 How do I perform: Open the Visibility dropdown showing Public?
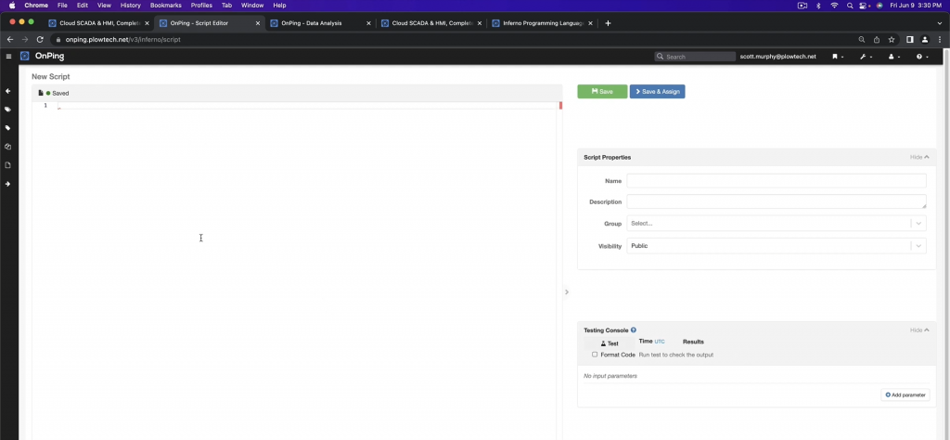777,246
